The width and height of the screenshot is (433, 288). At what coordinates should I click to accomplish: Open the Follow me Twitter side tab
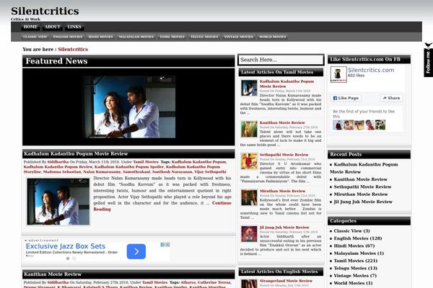428,60
